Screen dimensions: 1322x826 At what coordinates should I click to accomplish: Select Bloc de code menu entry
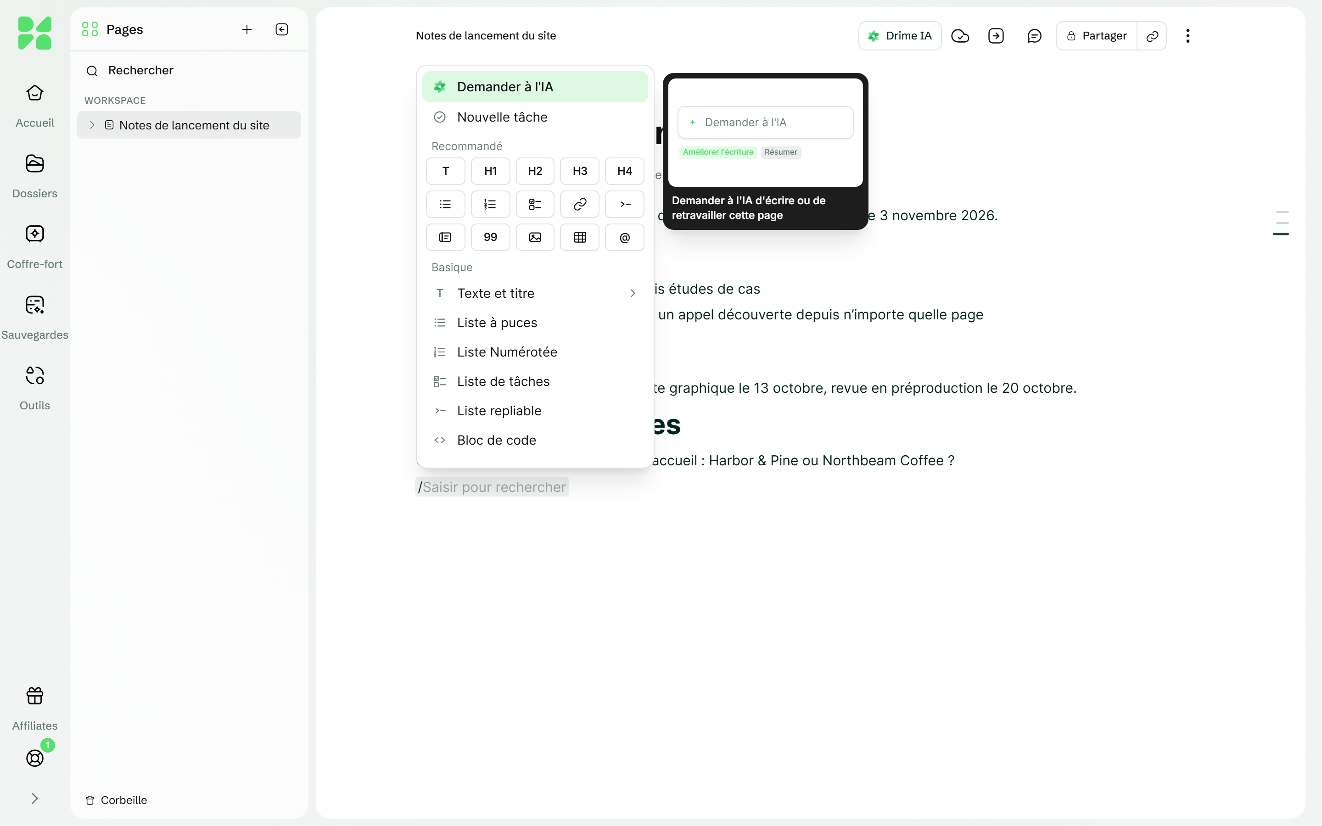(x=535, y=441)
